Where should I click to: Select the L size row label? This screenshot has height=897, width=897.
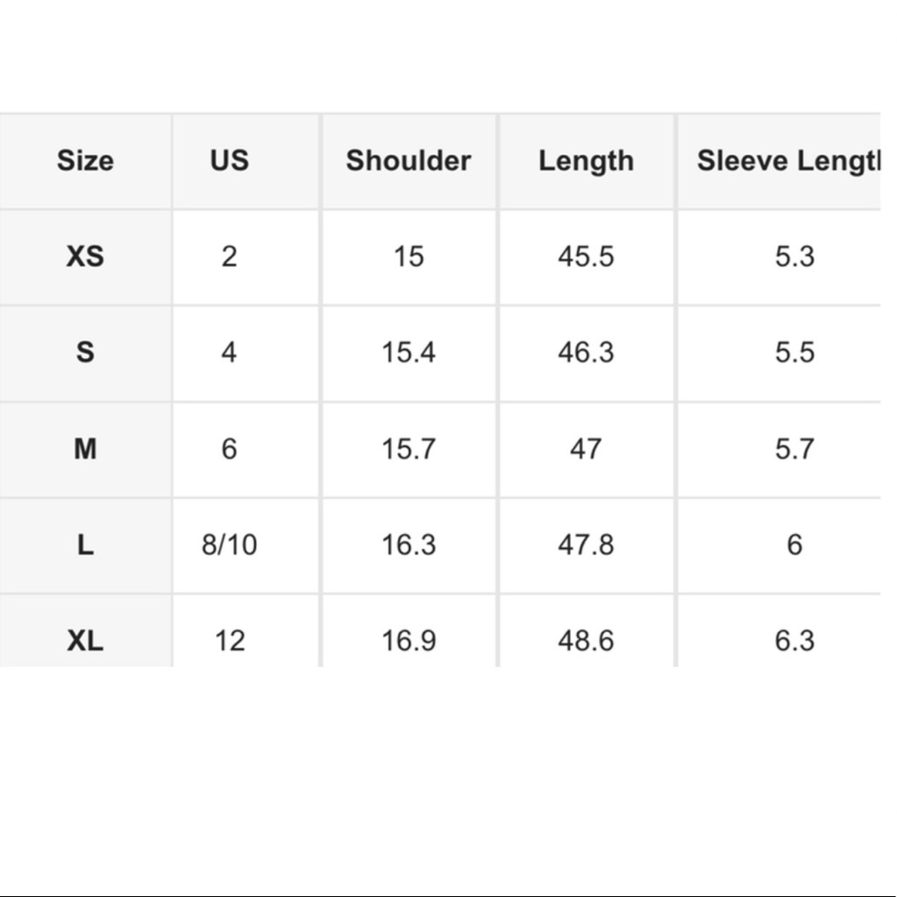pyautogui.click(x=85, y=544)
